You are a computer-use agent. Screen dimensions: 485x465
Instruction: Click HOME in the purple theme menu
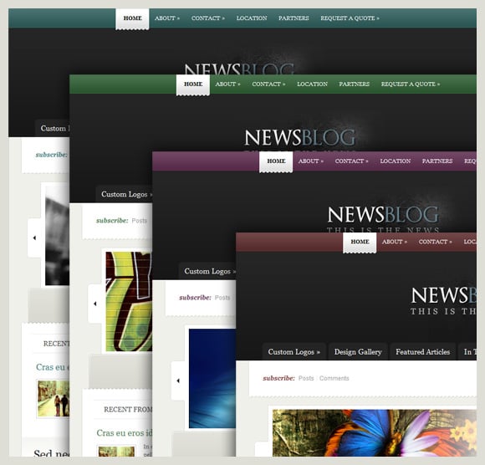pos(276,161)
